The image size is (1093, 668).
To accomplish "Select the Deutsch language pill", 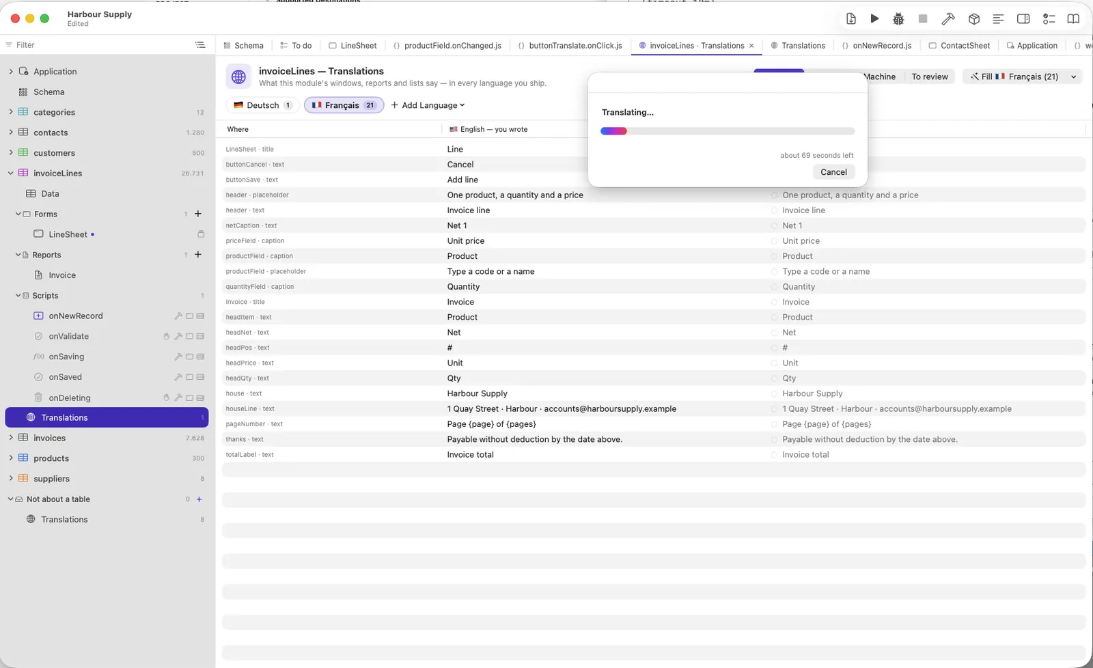I will coord(262,105).
